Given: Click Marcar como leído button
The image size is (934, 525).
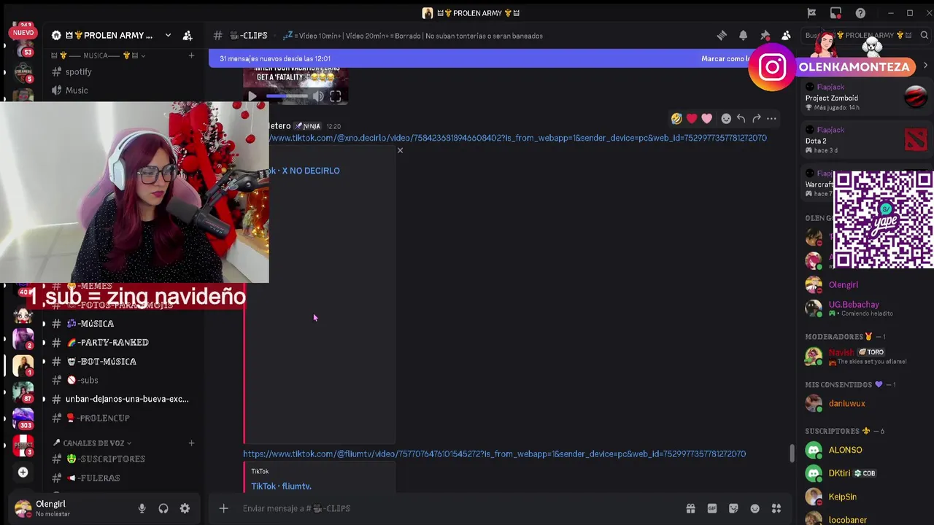Looking at the screenshot, I should click(x=725, y=58).
